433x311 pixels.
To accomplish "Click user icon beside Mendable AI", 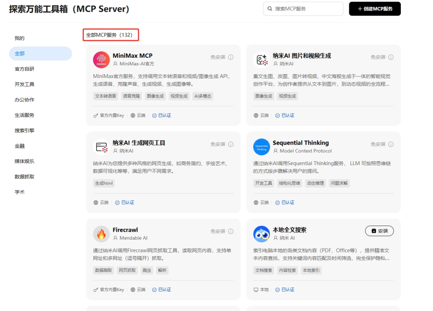I will pos(115,238).
